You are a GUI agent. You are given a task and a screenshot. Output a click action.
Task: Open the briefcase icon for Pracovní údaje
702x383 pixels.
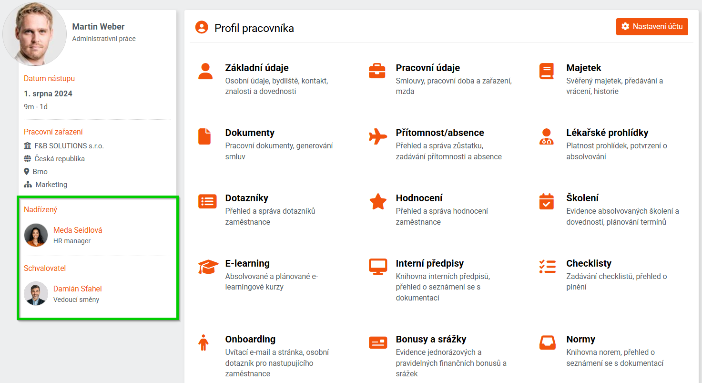377,71
